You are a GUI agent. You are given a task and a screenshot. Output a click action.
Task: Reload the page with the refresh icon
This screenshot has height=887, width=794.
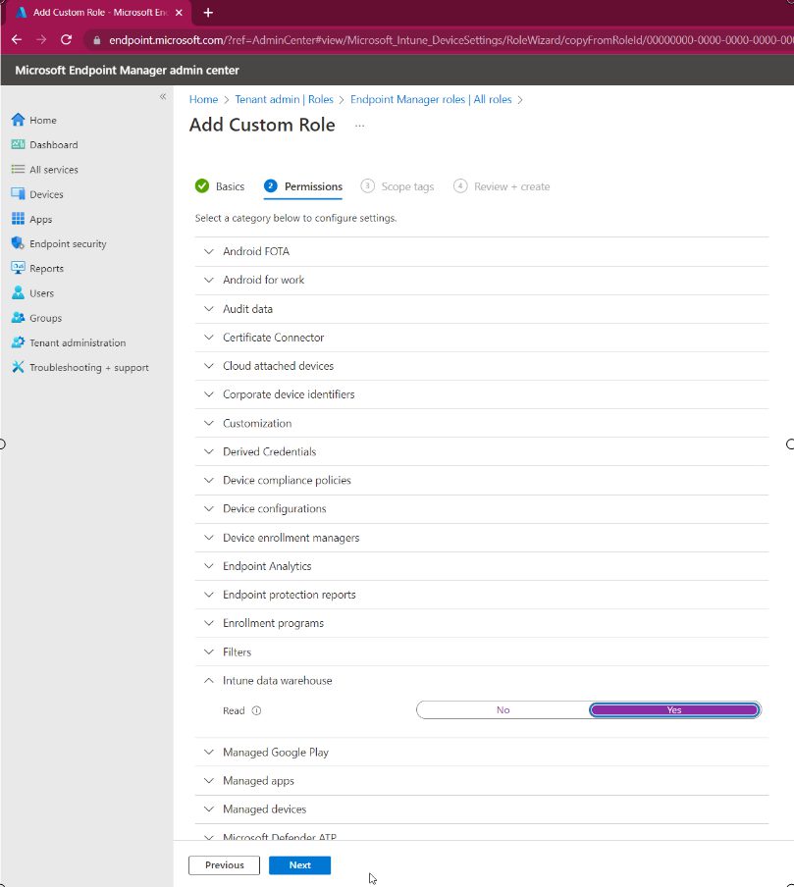tap(66, 39)
